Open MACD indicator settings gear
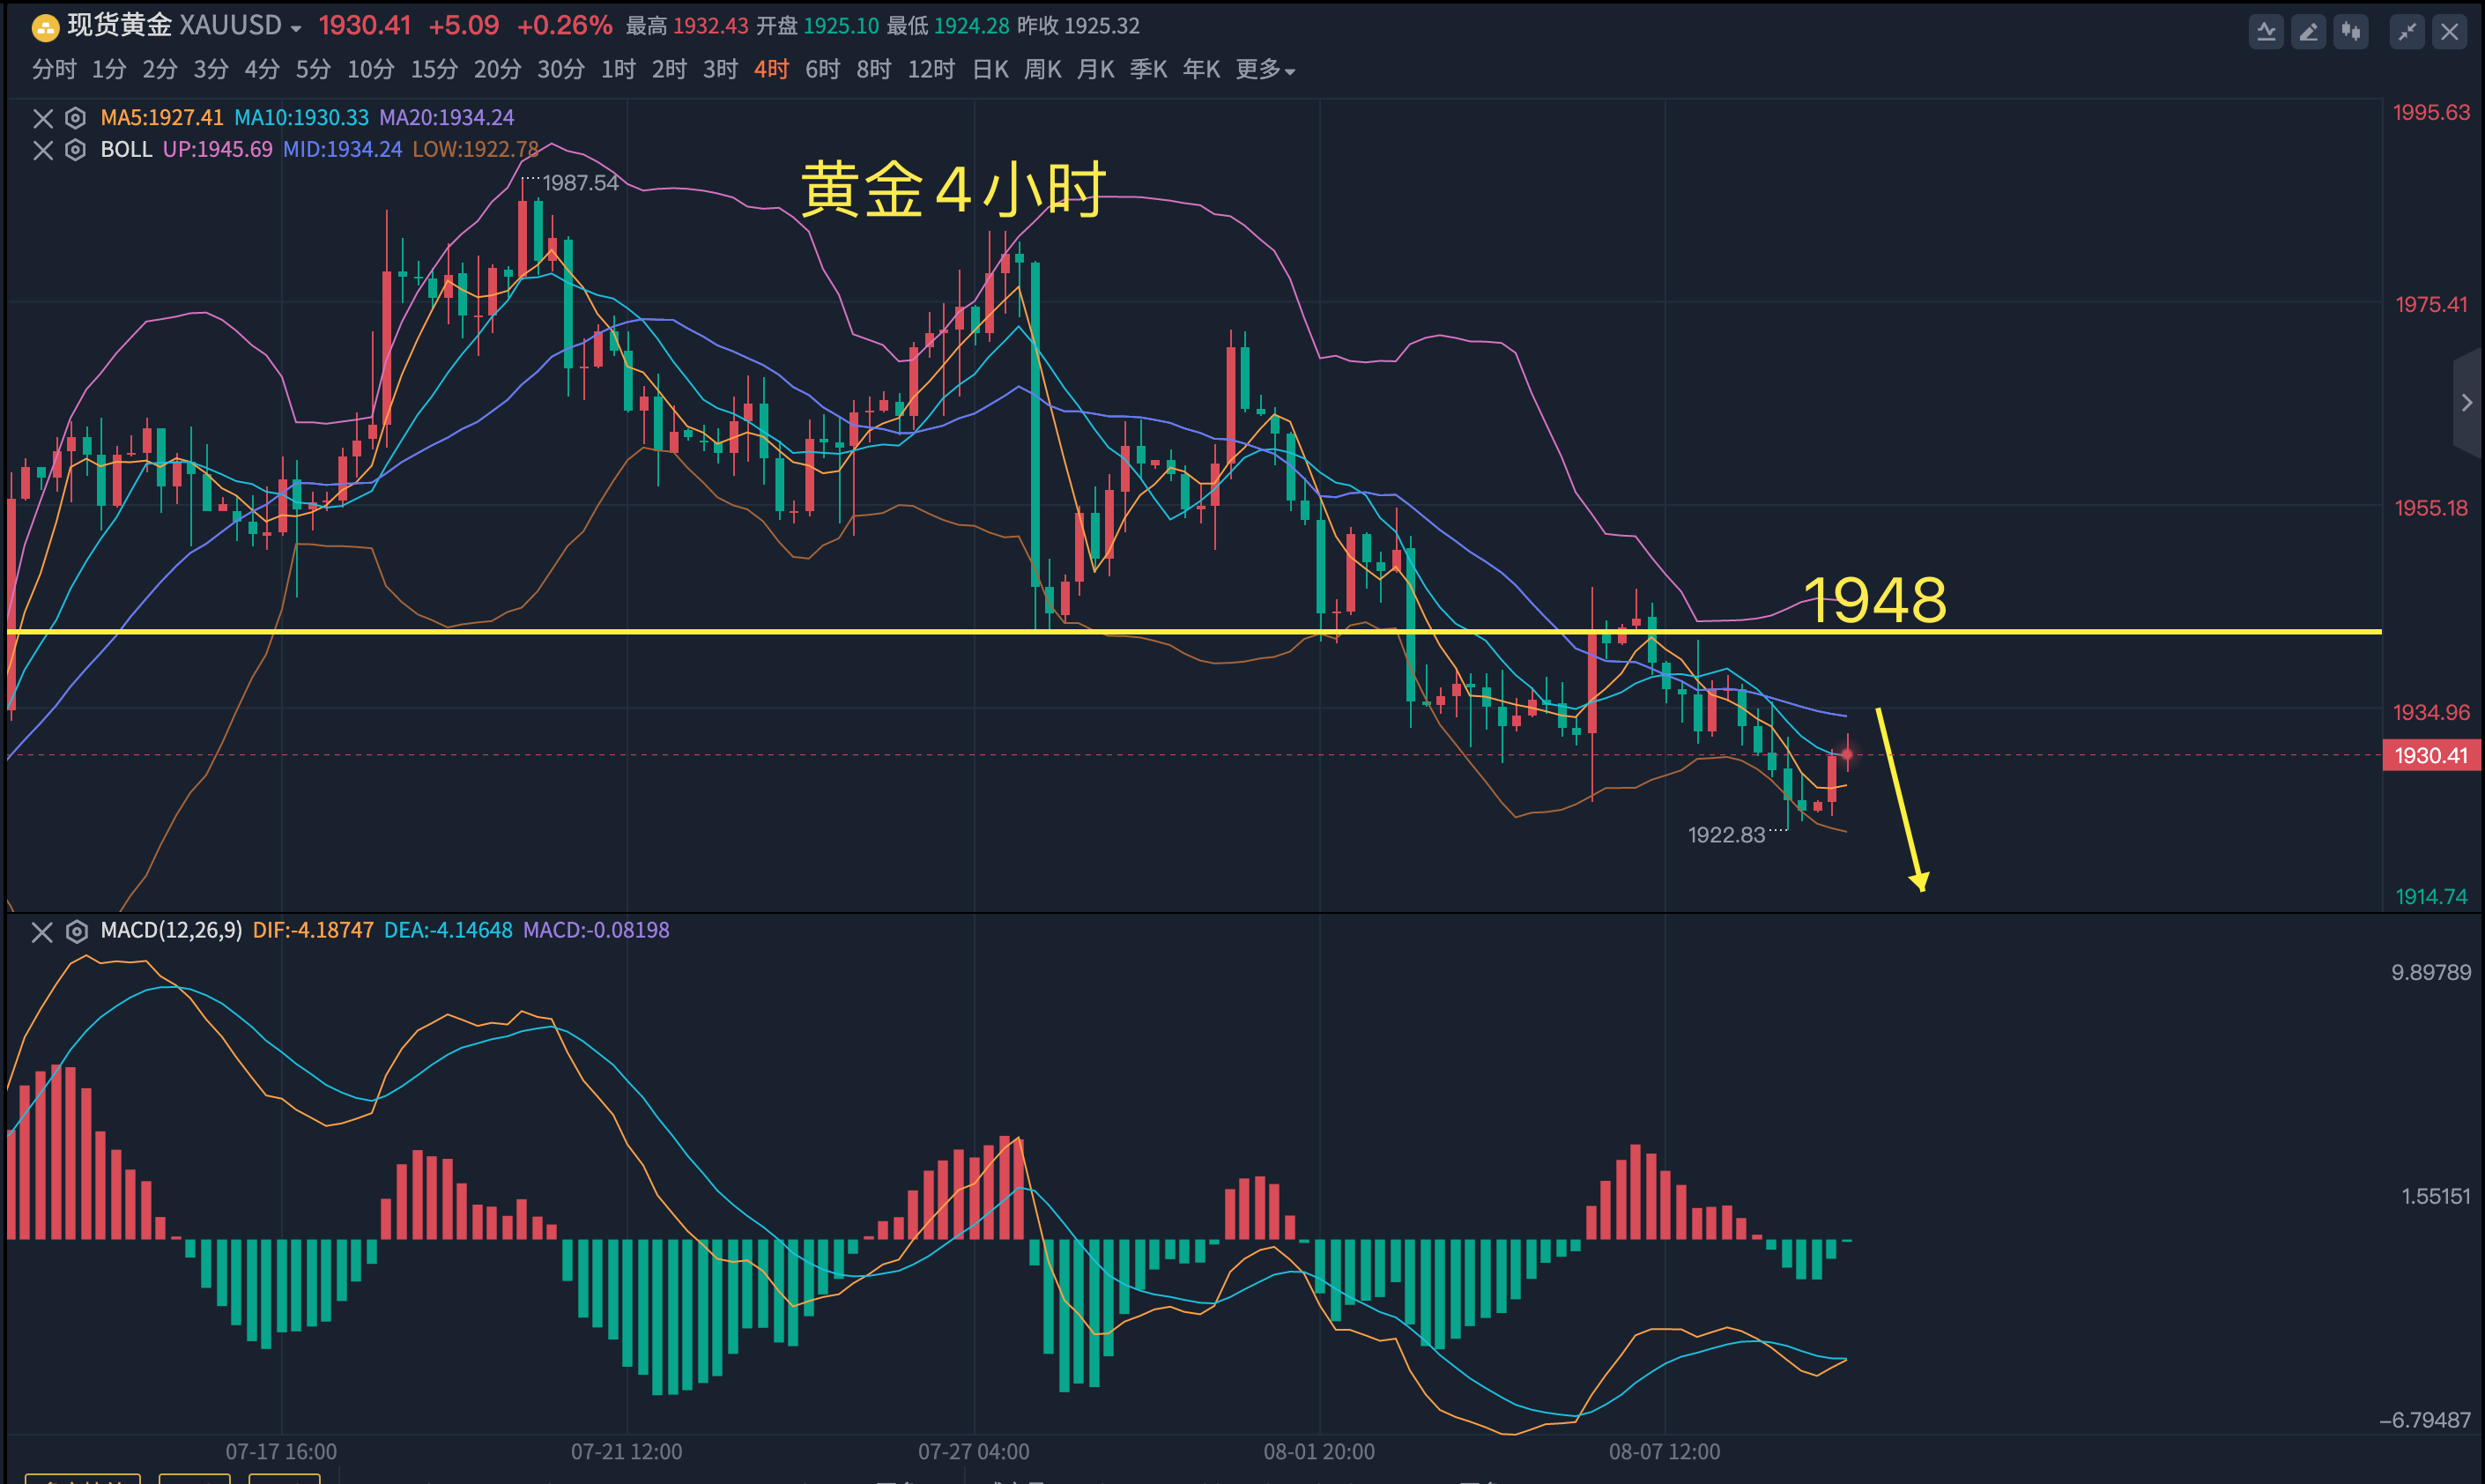 (x=76, y=931)
